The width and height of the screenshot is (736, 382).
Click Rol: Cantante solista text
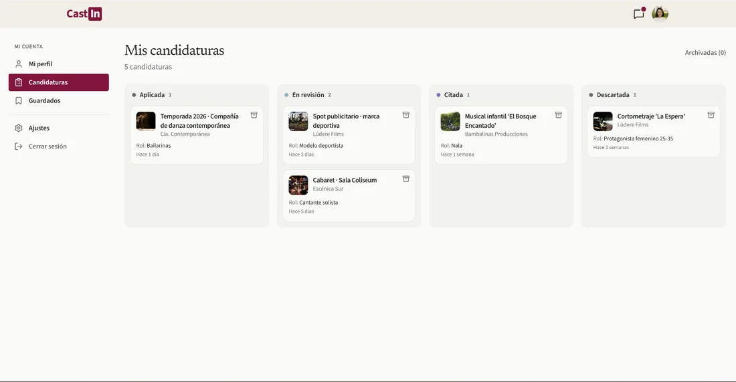pos(313,203)
